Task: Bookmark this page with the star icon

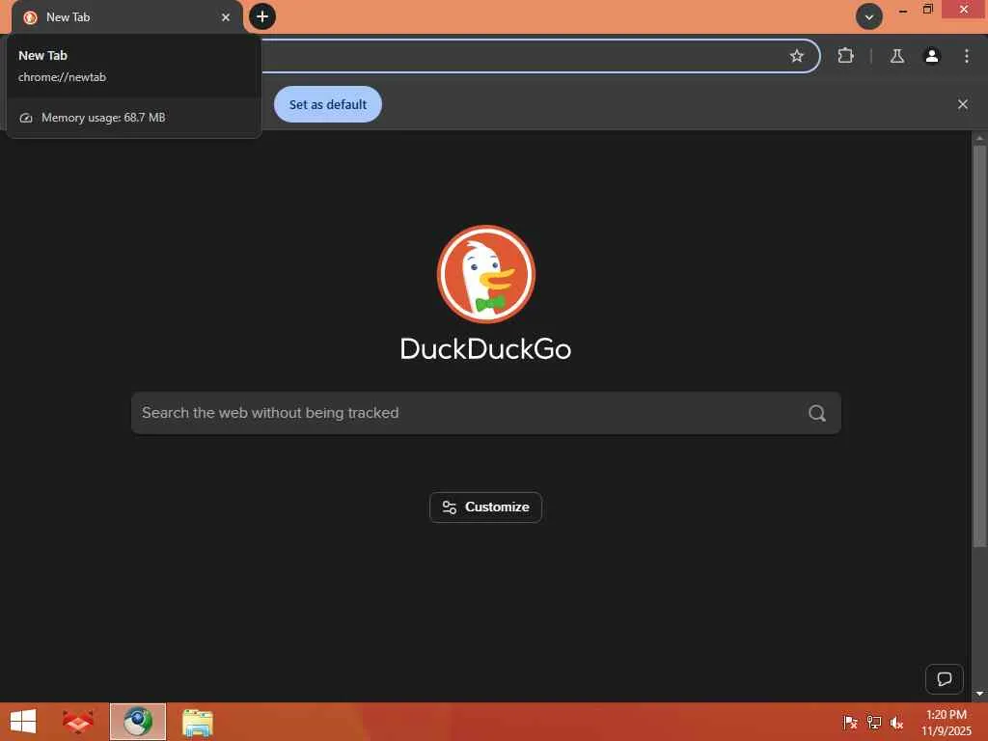Action: (x=796, y=56)
